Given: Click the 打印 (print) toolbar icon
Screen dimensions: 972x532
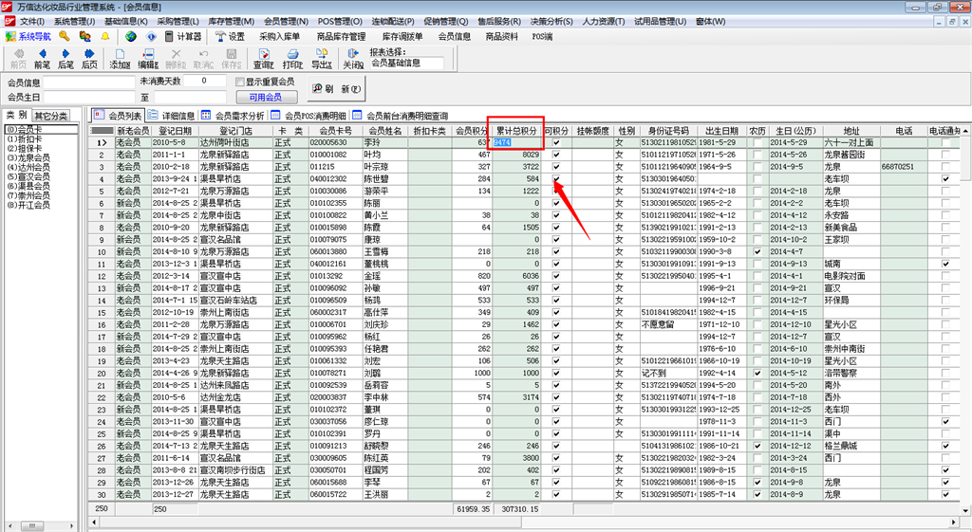Looking at the screenshot, I should pos(292,59).
